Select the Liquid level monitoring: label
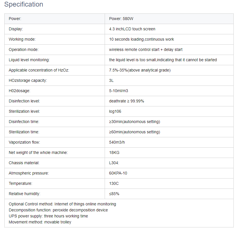 (x=29, y=60)
